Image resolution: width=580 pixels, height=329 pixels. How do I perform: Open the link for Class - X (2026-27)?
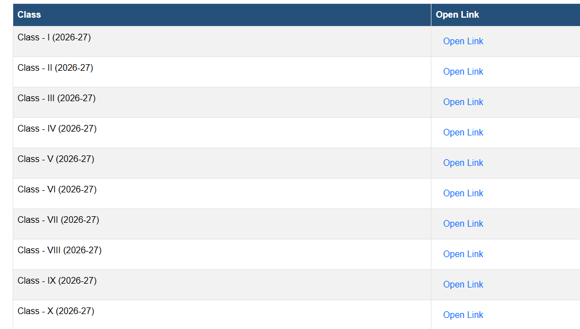[463, 315]
